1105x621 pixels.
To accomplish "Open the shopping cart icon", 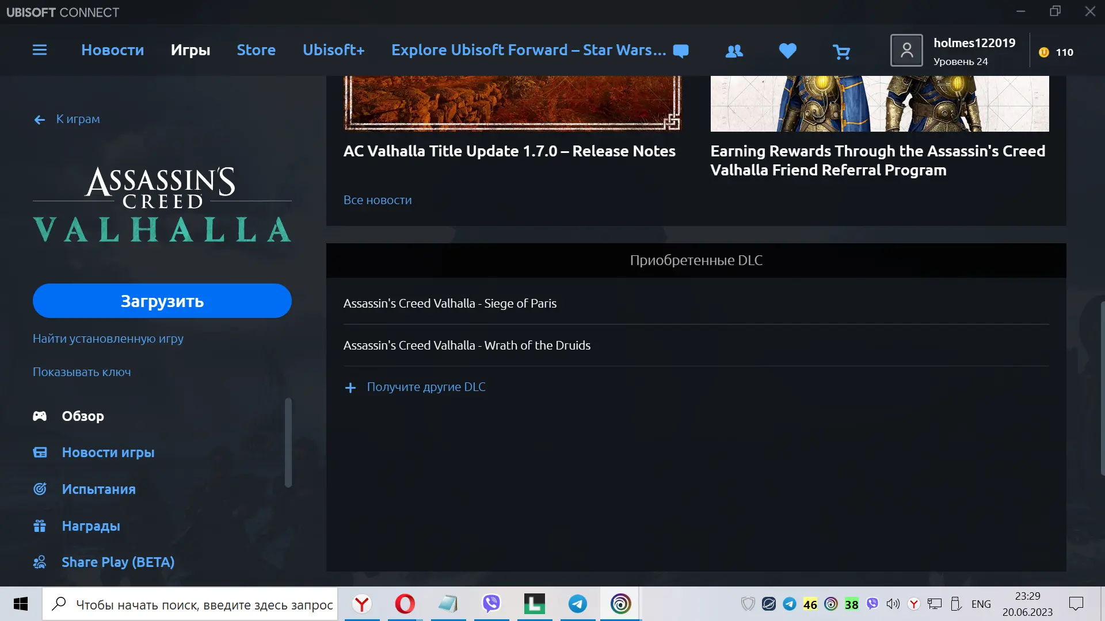I will (x=841, y=52).
